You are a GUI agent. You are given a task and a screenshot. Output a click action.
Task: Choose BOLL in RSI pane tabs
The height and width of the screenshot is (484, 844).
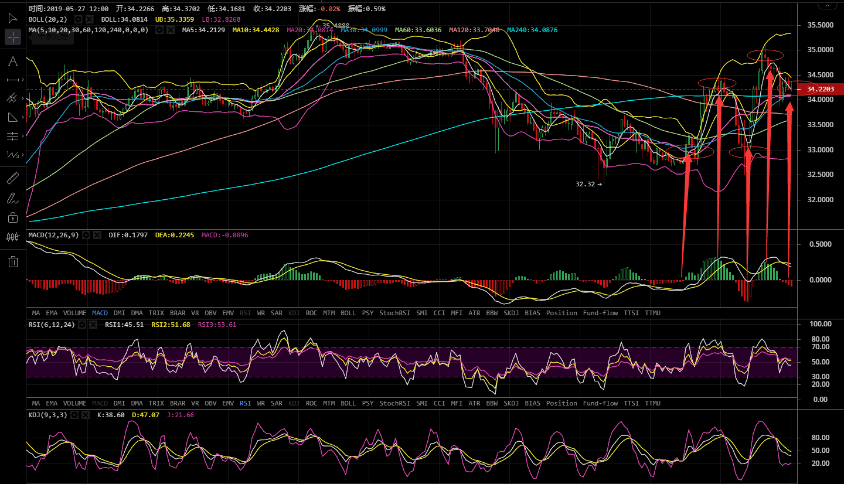point(348,403)
